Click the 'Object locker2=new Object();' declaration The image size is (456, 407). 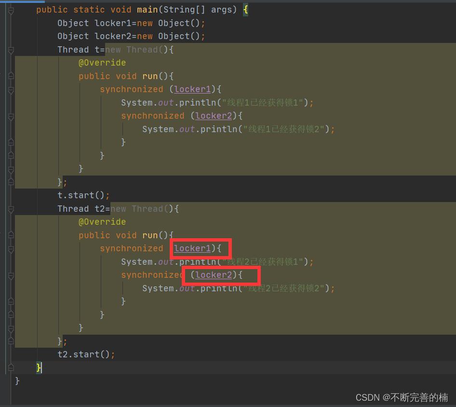(x=131, y=36)
